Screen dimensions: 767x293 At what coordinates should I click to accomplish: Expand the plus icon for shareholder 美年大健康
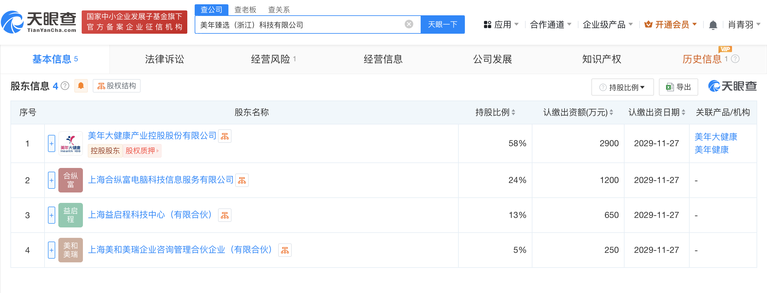51,143
